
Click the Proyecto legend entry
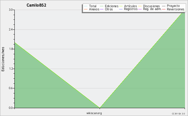click(171, 6)
